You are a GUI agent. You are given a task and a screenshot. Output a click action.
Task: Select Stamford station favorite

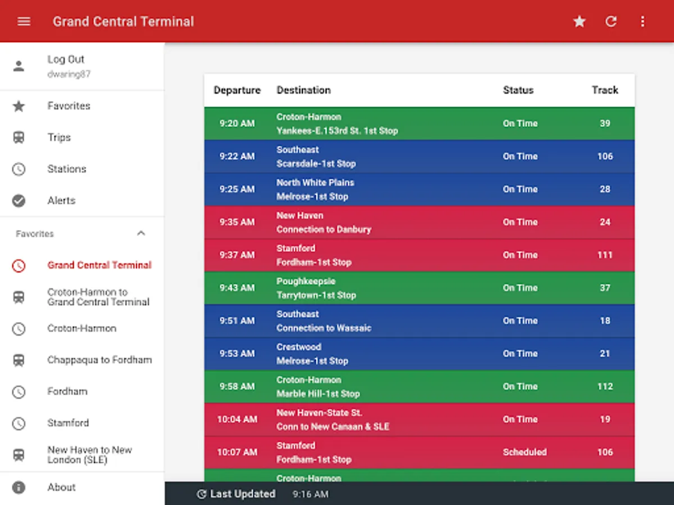pos(82,423)
